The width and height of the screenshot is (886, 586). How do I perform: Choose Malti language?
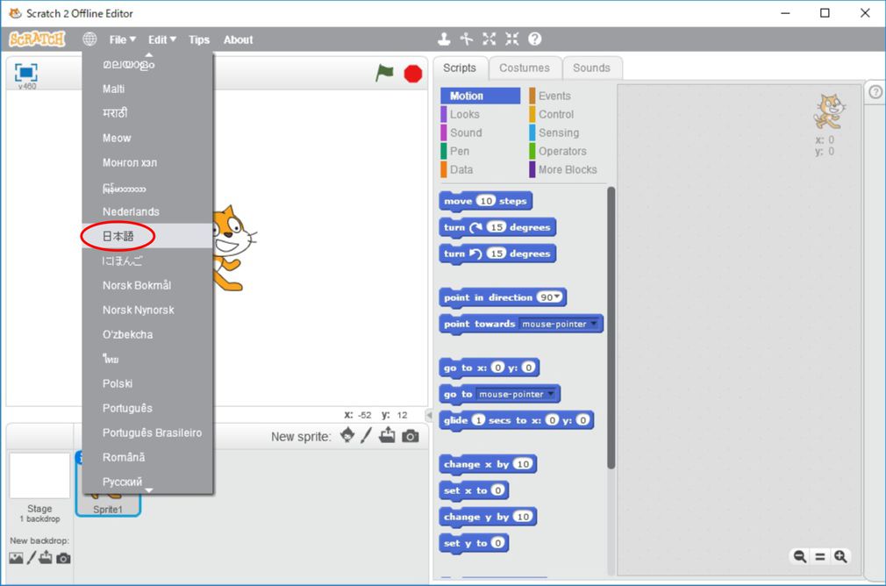click(x=147, y=89)
